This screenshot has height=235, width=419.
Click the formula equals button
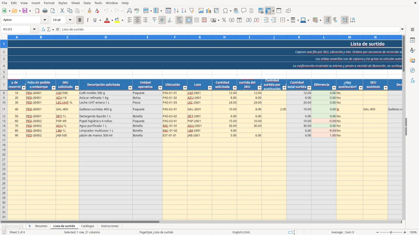tap(57, 29)
